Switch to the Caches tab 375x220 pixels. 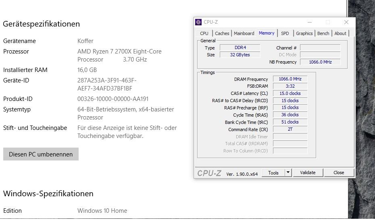click(x=222, y=33)
